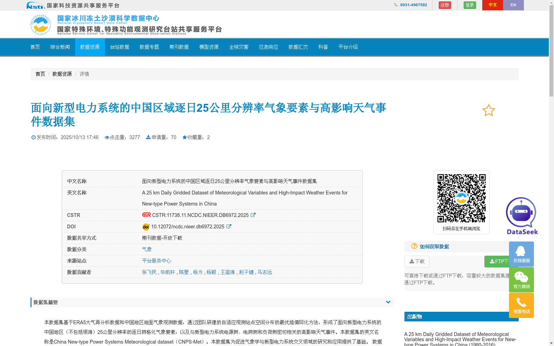Go to 首页 in the navigation bar
The image size is (554, 346).
click(35, 47)
